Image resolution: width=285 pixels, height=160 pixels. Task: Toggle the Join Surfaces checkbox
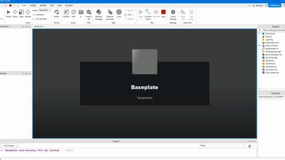point(34,19)
